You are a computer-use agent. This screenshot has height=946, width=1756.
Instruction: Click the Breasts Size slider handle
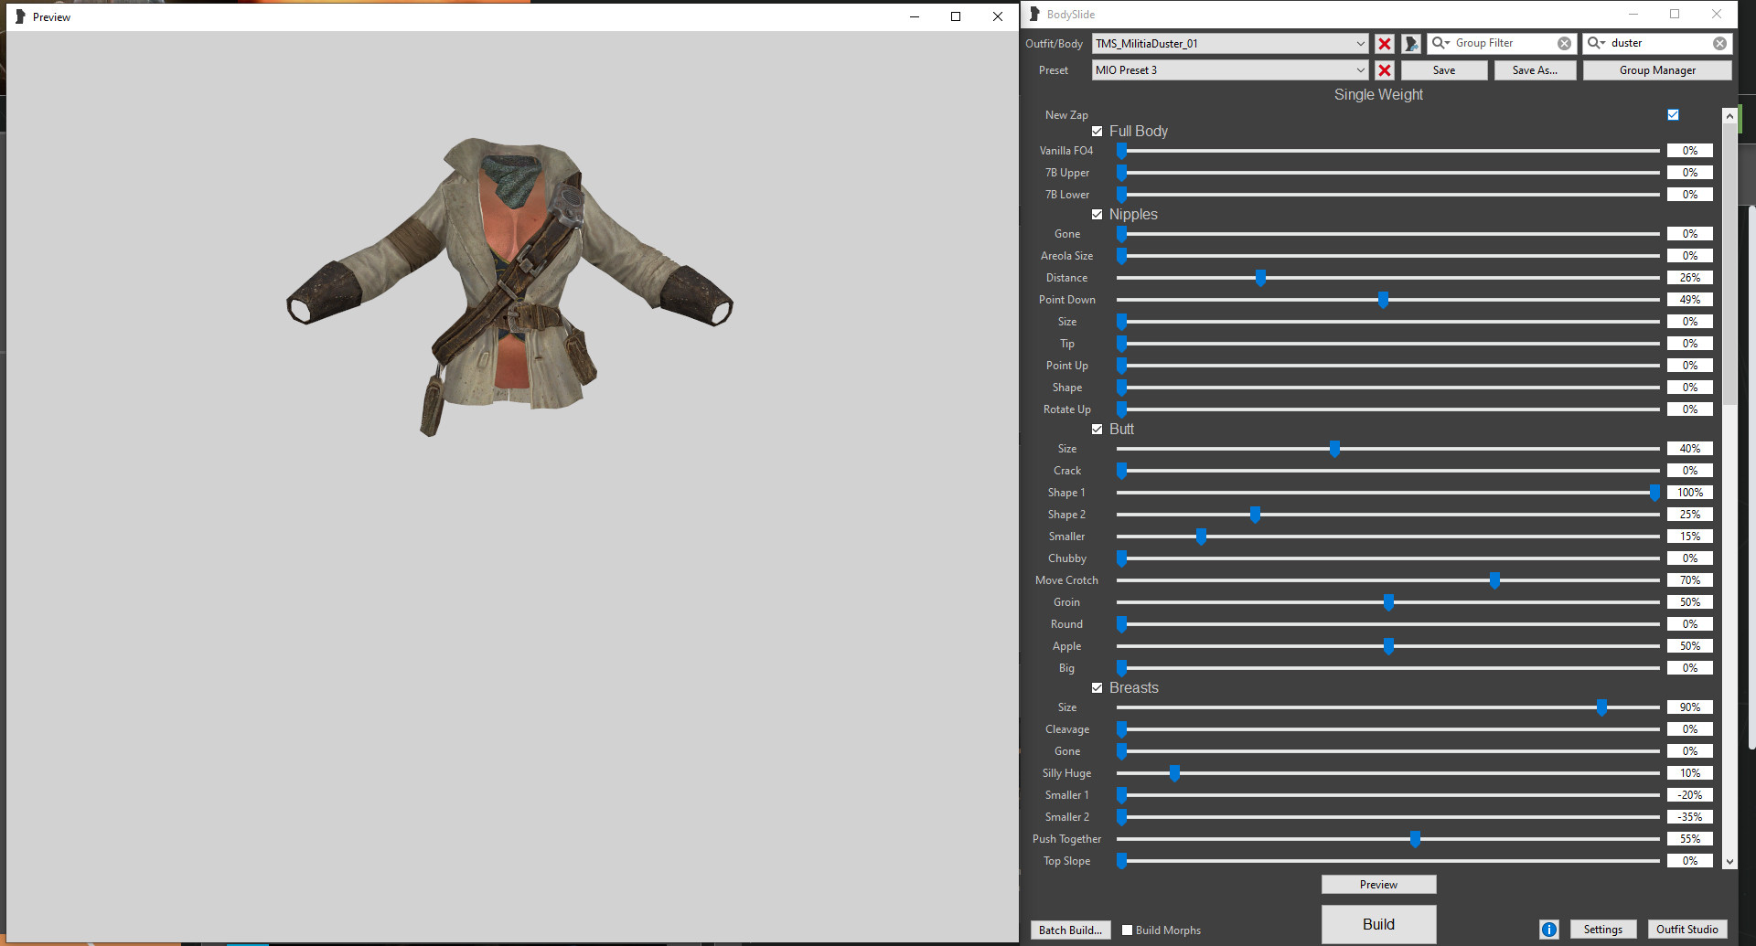point(1601,707)
